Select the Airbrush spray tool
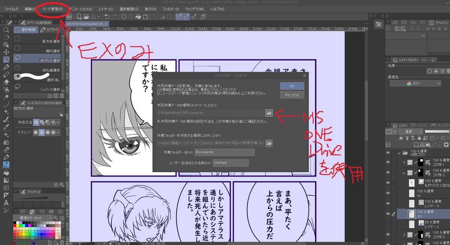This screenshot has height=245, width=450. coord(6,89)
